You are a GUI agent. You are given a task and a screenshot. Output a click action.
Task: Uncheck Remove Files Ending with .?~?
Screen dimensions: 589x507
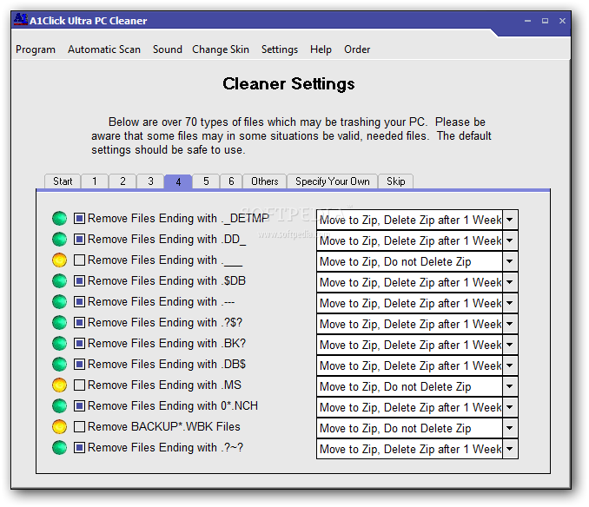pos(79,447)
